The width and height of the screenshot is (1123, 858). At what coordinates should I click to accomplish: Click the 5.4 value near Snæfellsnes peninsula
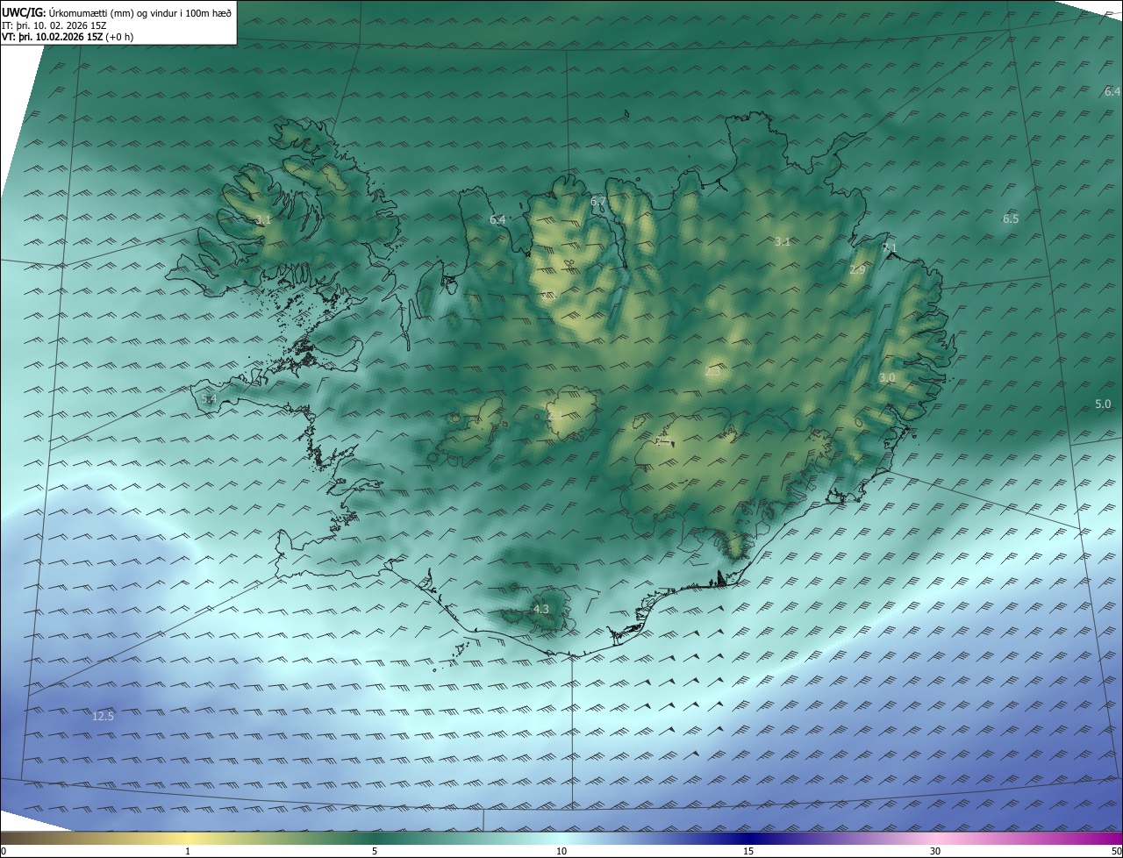pos(208,399)
